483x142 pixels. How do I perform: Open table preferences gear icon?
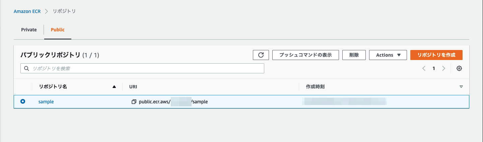pos(459,68)
